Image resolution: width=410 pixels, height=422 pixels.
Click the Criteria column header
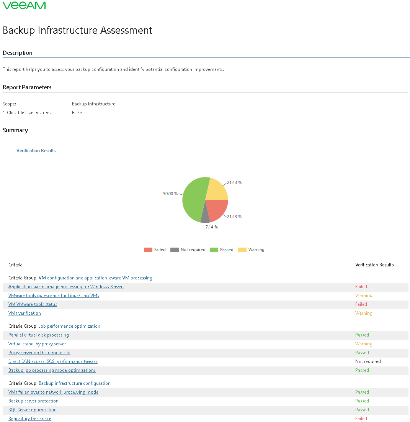tap(15, 265)
